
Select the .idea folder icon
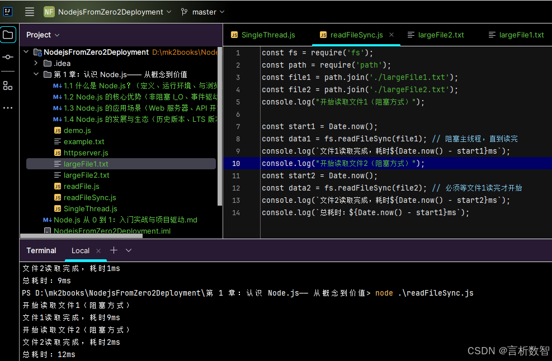point(48,63)
